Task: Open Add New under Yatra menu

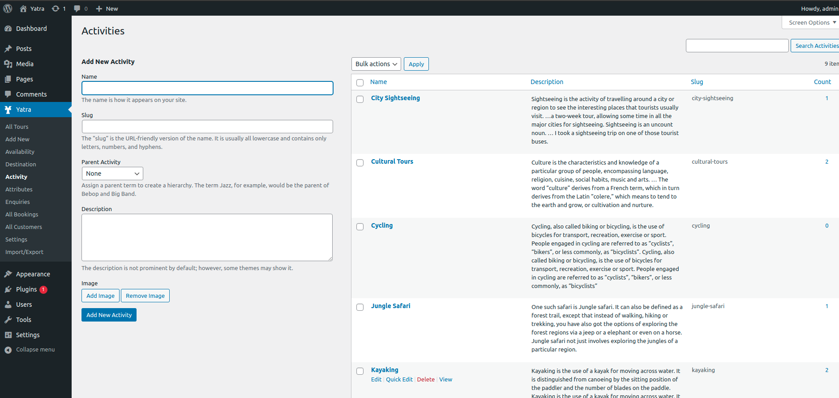Action: [x=17, y=139]
